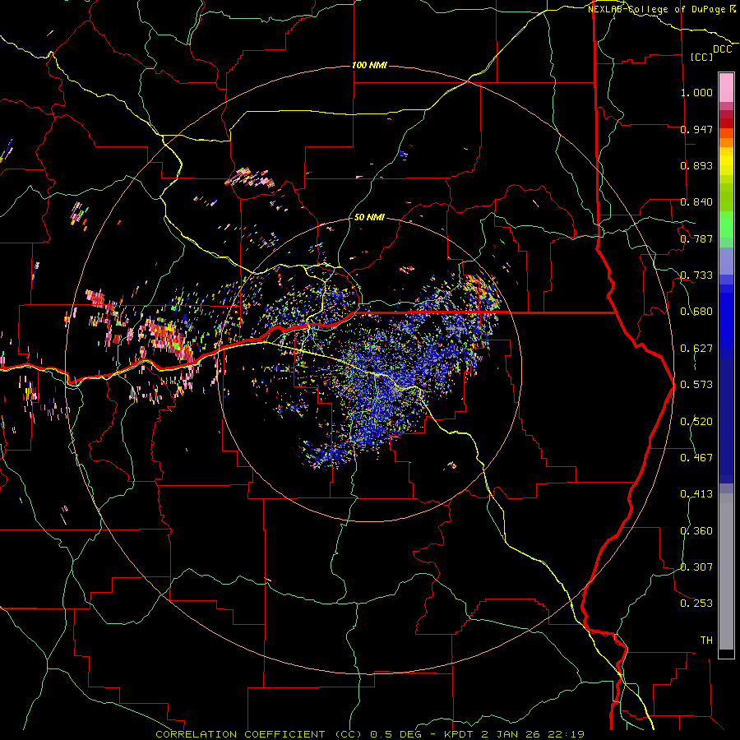
Task: Click the 1.000 color scale value
Action: pos(696,92)
